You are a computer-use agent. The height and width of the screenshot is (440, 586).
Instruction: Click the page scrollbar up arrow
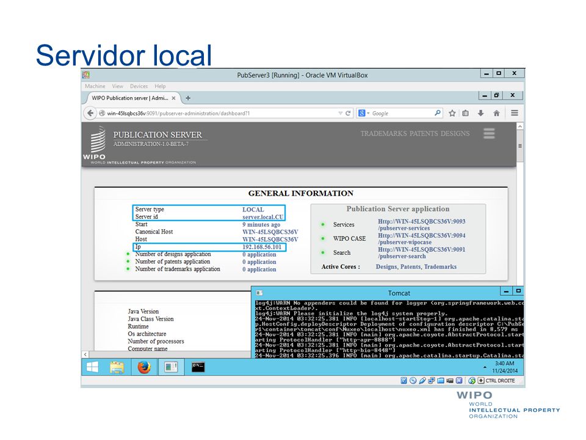[x=520, y=127]
